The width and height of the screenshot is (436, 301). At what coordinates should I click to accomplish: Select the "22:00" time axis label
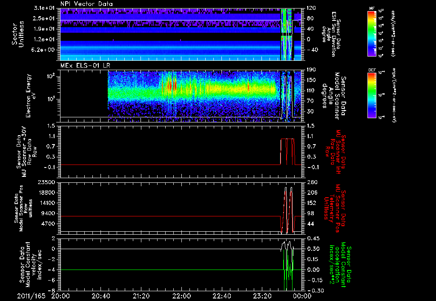coord(182,296)
